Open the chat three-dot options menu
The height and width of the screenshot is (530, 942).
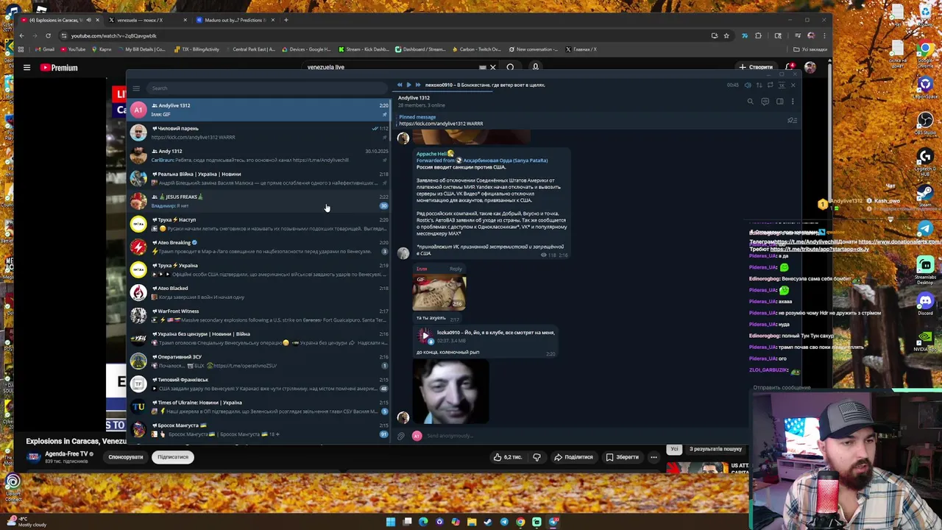pyautogui.click(x=793, y=102)
